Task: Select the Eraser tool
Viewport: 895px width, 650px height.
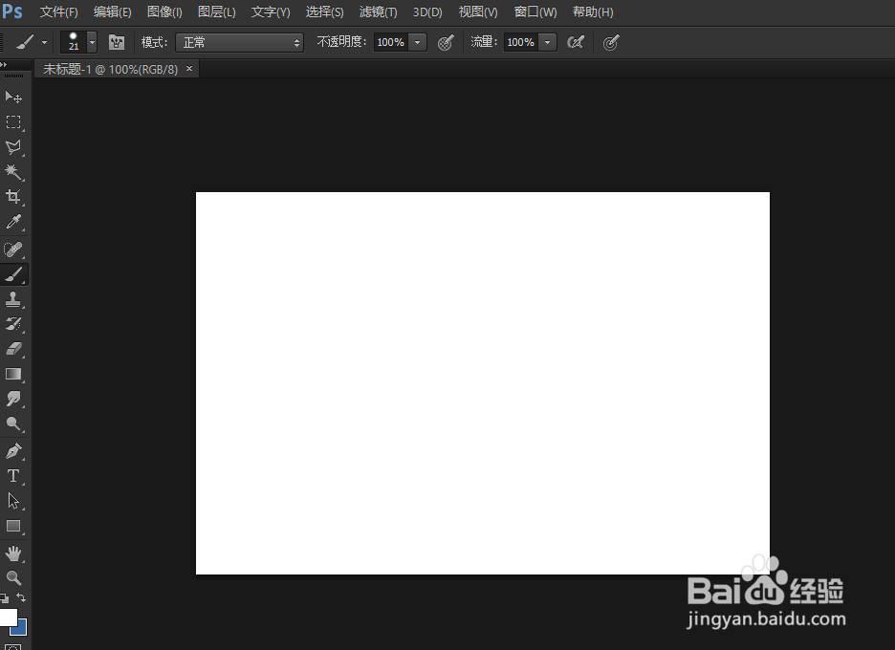Action: point(13,349)
